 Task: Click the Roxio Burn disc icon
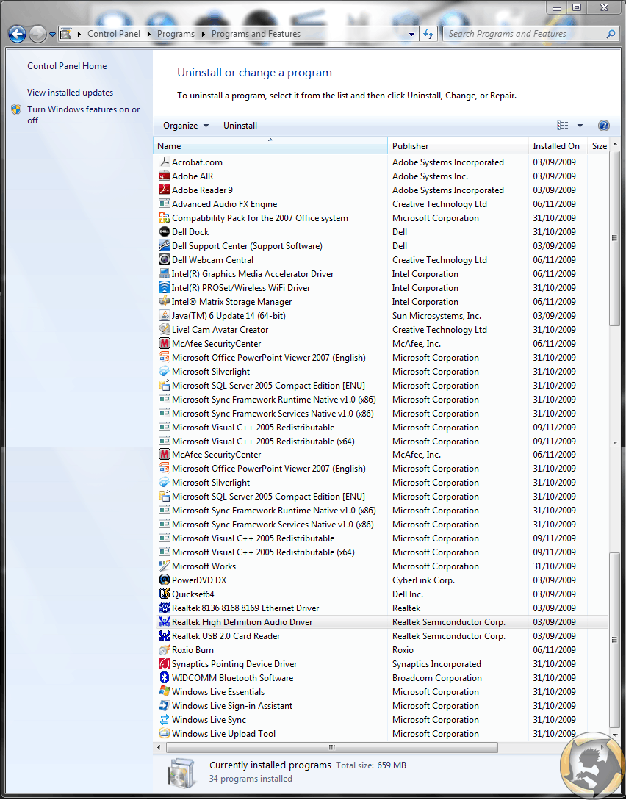165,650
